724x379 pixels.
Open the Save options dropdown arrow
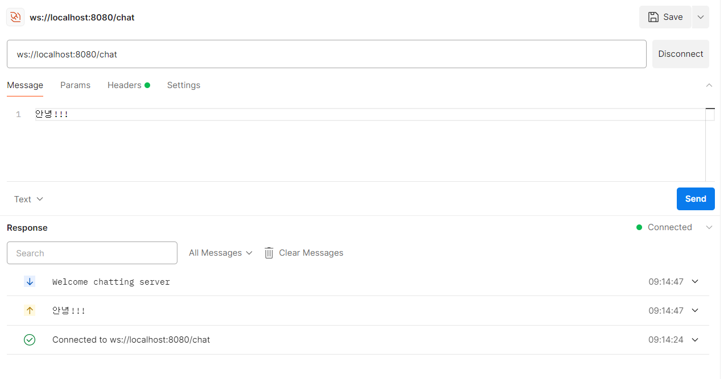[x=700, y=17]
